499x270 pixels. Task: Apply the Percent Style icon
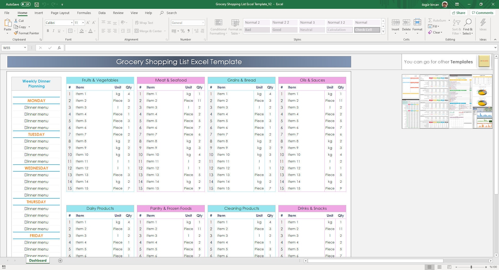coord(183,31)
